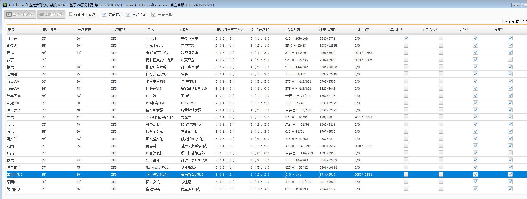Click the Autobetsoft app icon in title bar

(x=5, y=5)
